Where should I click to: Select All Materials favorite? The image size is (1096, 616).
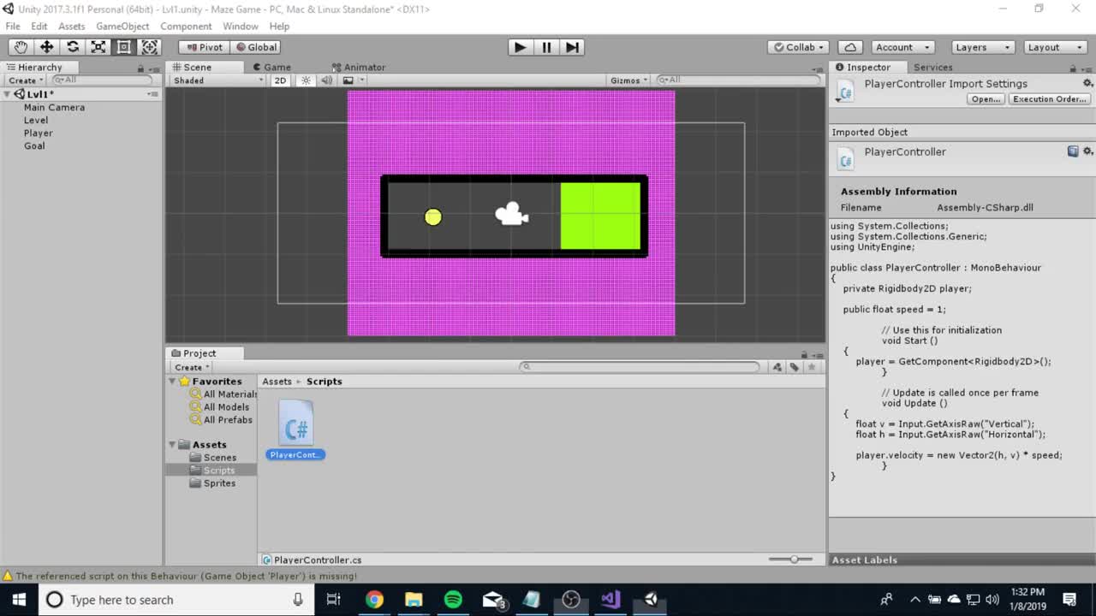click(223, 394)
